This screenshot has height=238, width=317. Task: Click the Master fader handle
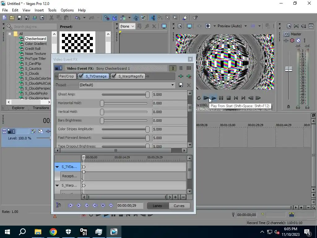(289, 69)
